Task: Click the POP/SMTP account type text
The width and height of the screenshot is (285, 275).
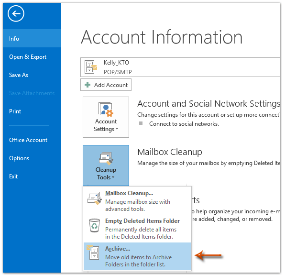Action: 118,72
